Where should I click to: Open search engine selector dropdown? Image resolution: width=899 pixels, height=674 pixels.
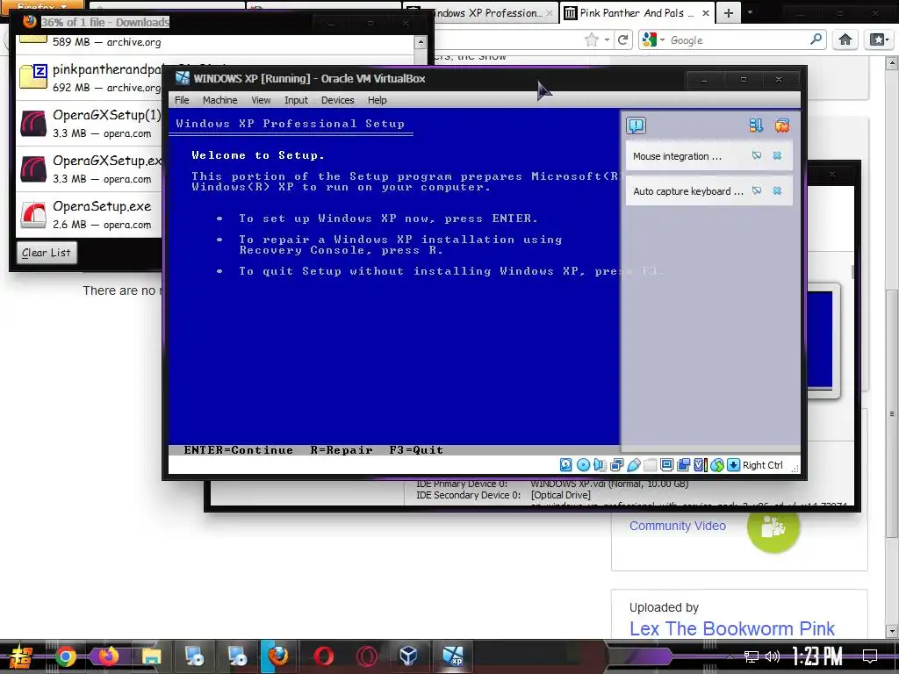(x=653, y=40)
